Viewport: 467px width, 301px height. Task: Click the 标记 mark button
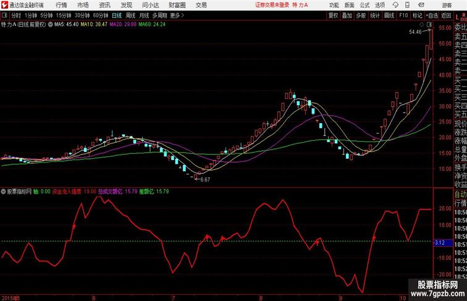pyautogui.click(x=417, y=15)
